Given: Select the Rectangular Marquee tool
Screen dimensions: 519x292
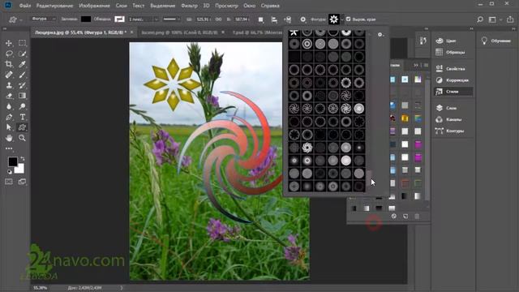Looking at the screenshot, I should [x=22, y=43].
